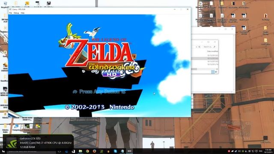This screenshot has width=274, height=154.
Task: Select the highlighted file row in Explorer
Action: [x=205, y=59]
